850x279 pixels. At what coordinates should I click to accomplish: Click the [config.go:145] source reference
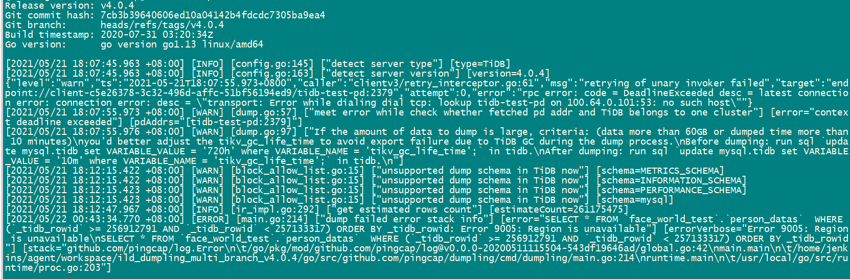pyautogui.click(x=272, y=64)
